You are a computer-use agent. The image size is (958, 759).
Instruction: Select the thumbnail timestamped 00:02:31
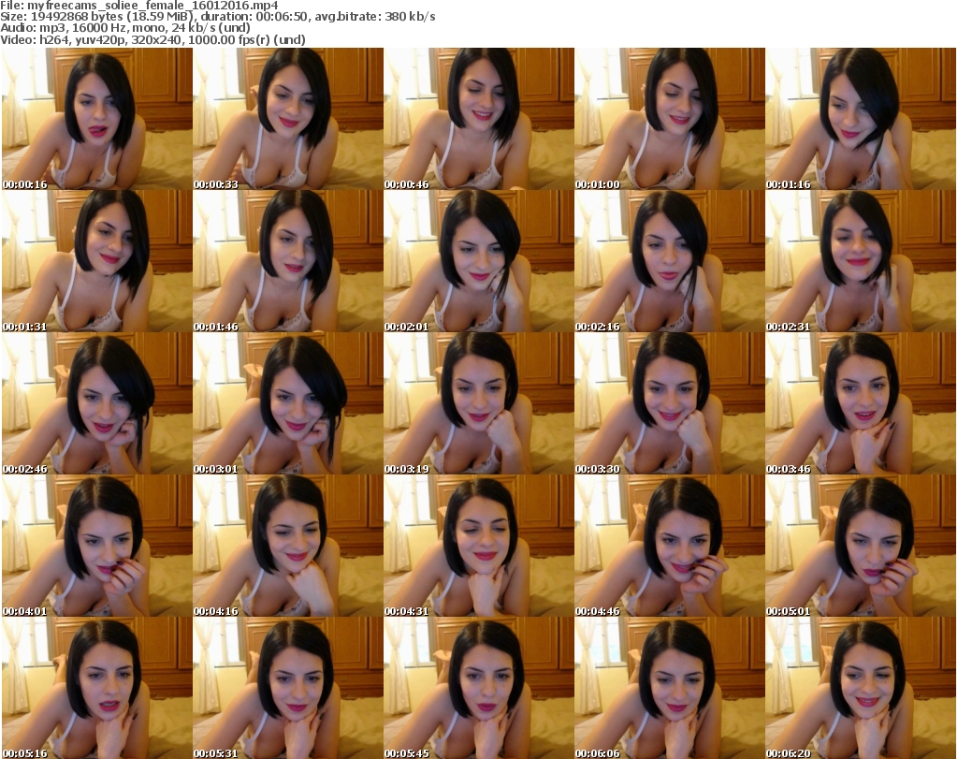click(861, 261)
